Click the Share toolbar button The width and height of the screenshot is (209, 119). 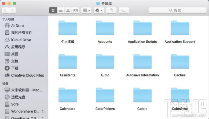click(111, 10)
